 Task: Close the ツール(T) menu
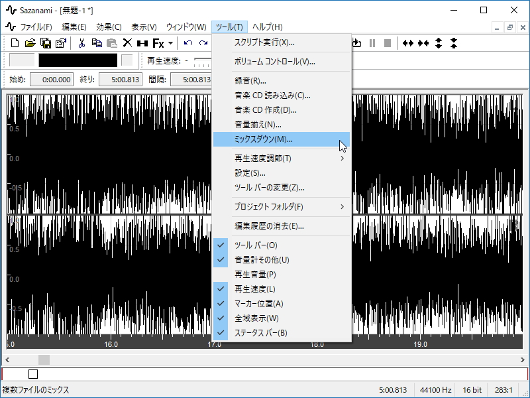click(229, 27)
